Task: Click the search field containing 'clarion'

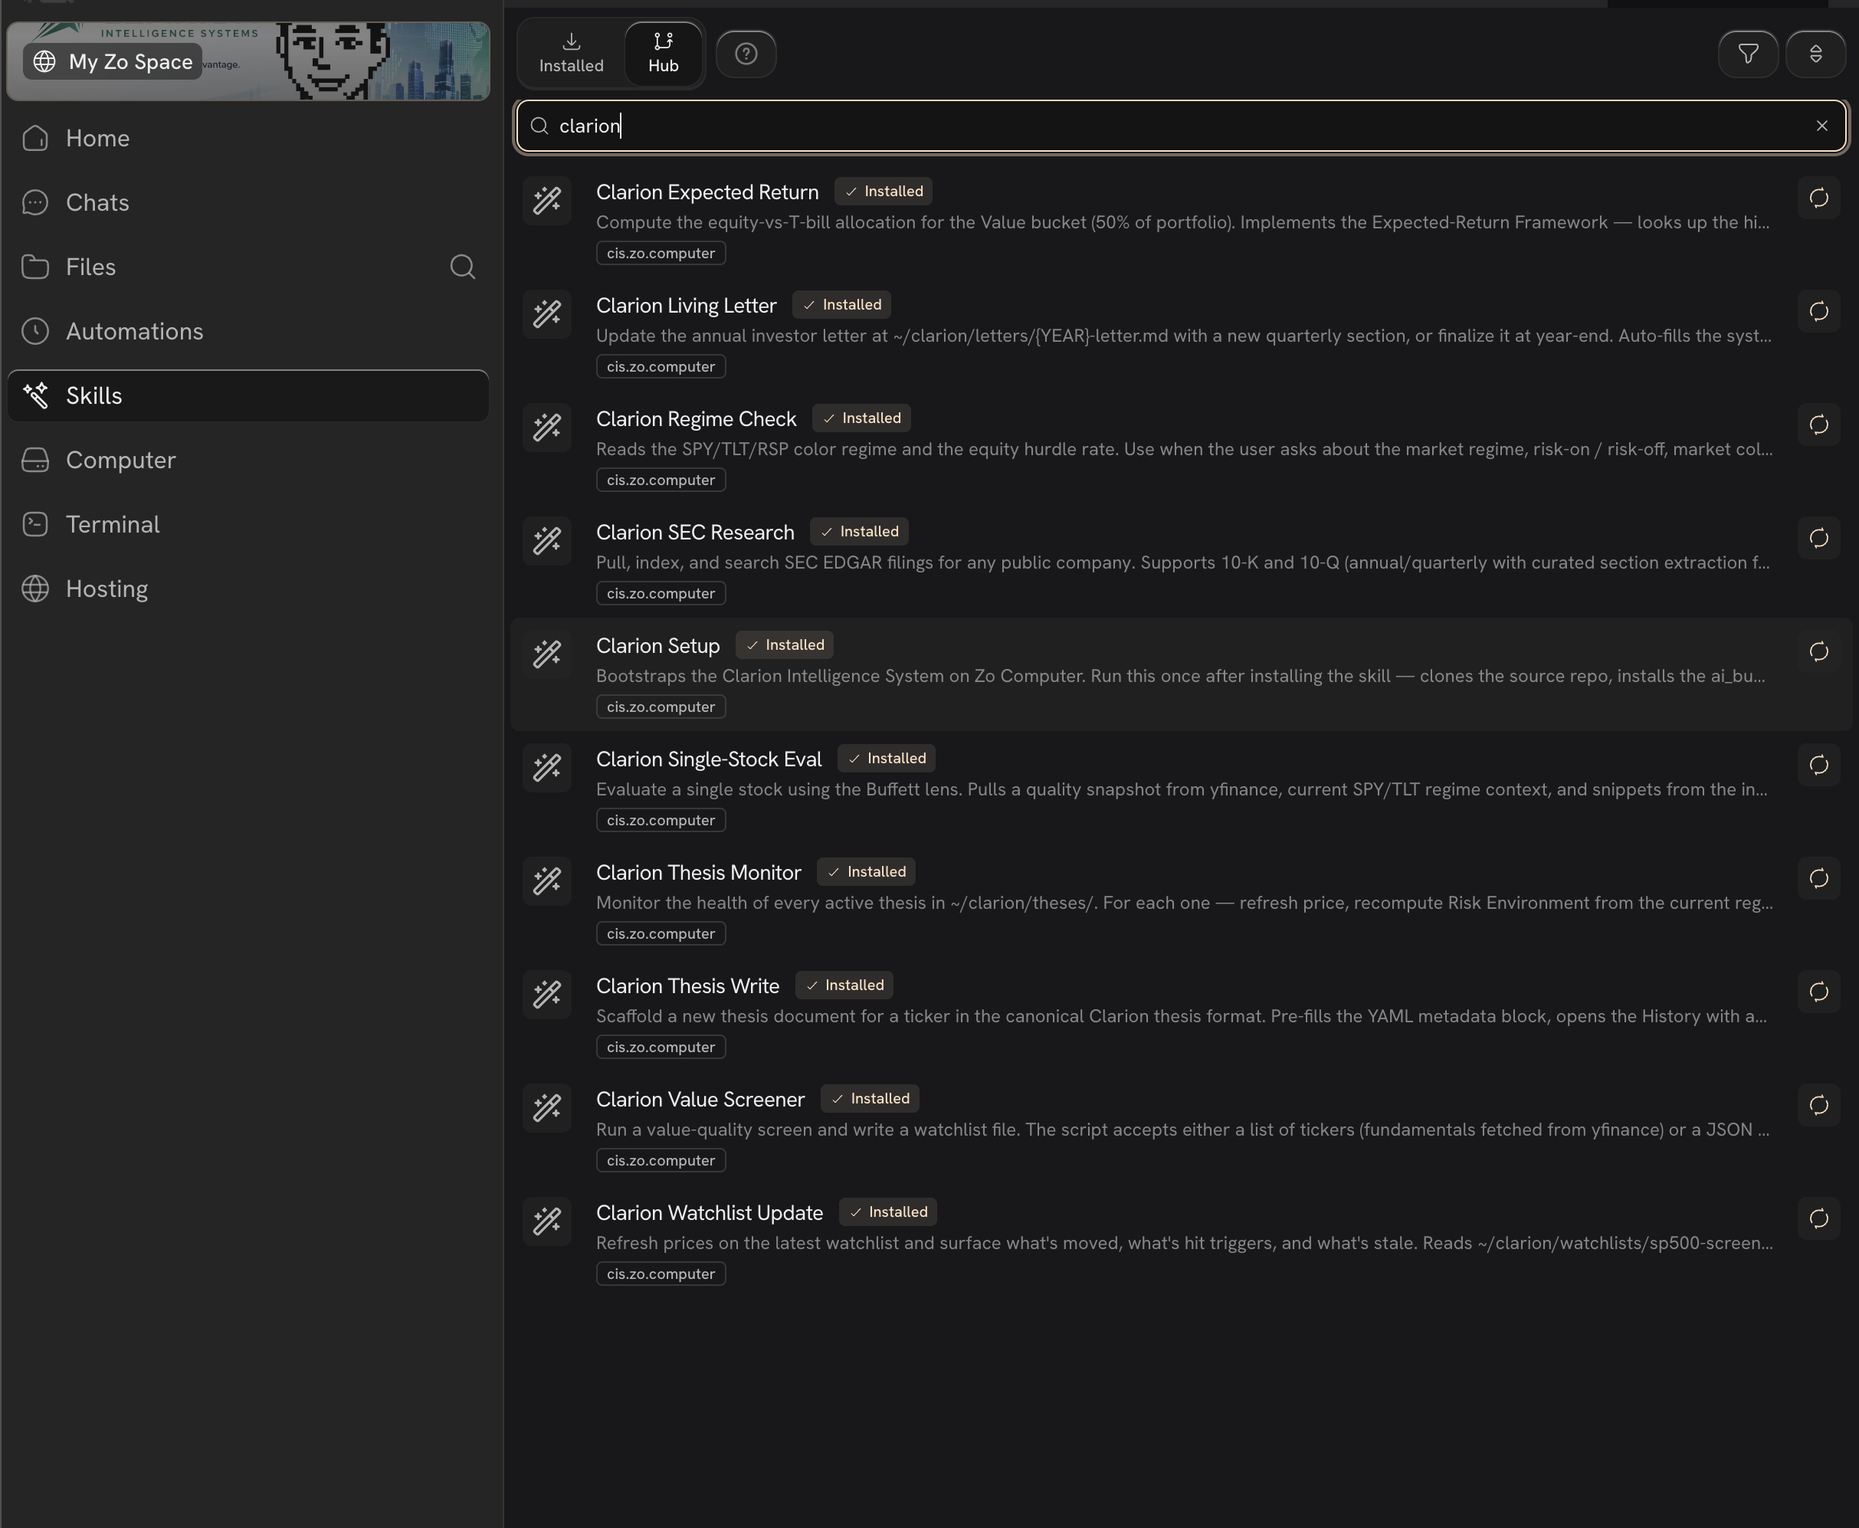Action: coord(1182,126)
